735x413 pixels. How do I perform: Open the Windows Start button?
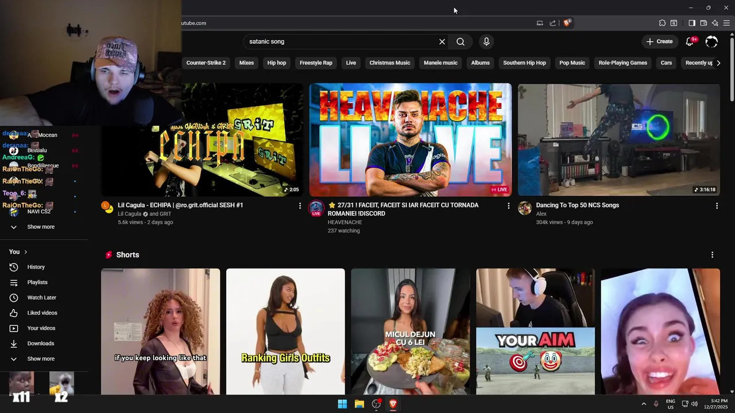[x=342, y=404]
